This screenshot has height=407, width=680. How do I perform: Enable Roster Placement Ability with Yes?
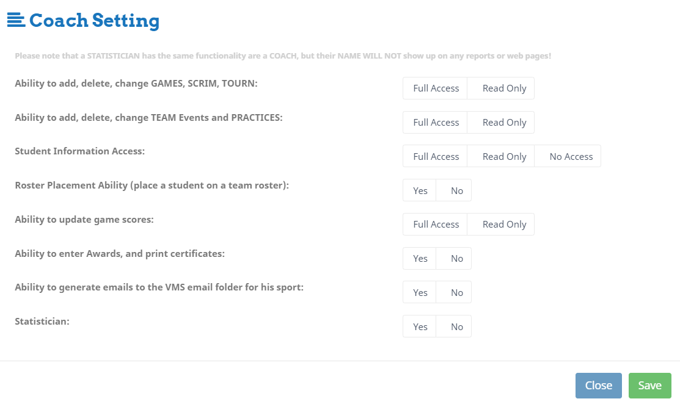(x=420, y=191)
